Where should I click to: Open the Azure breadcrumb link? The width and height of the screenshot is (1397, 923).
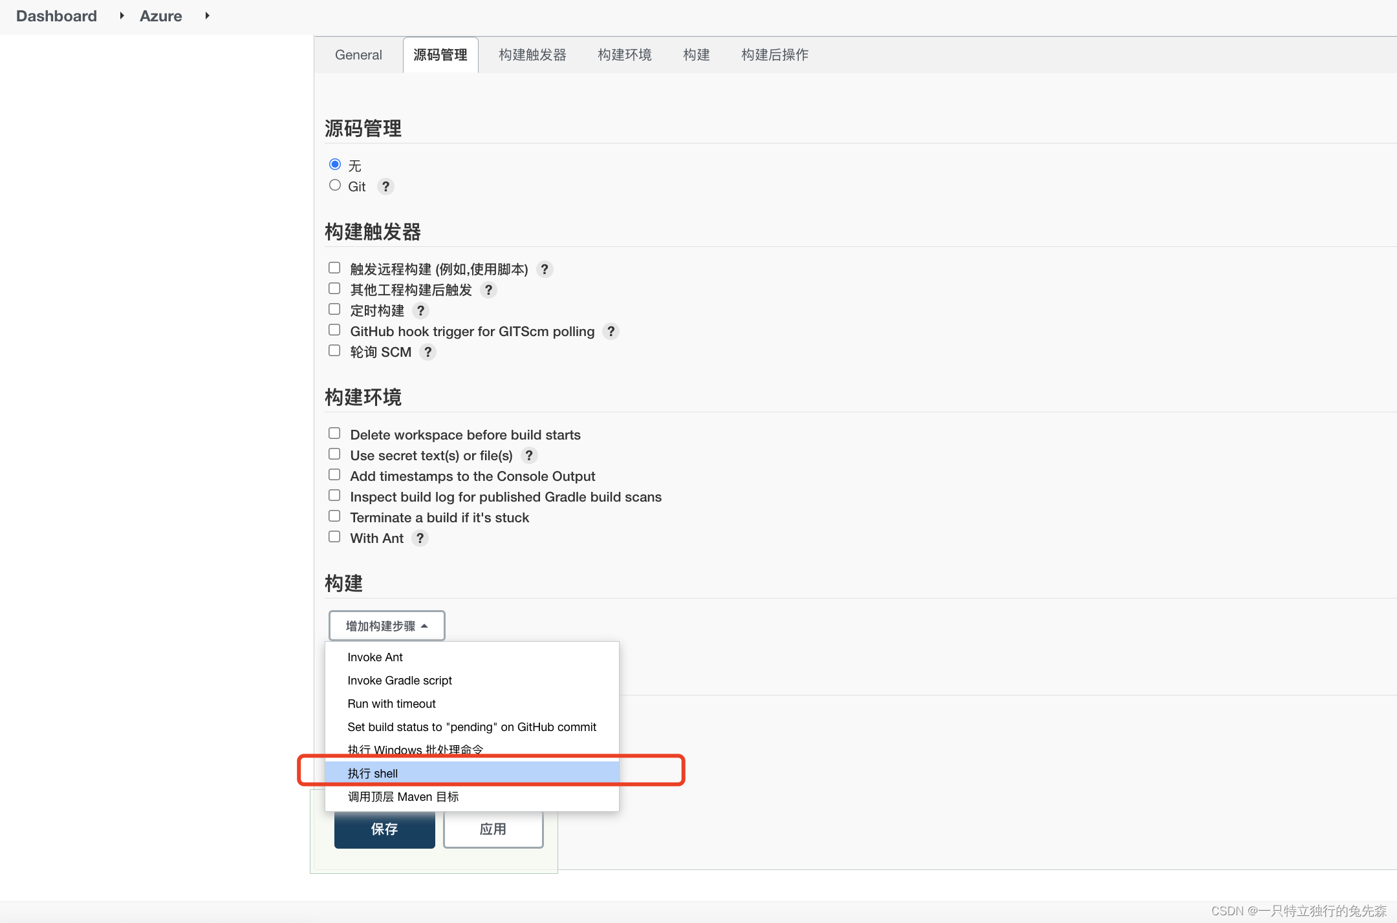(161, 16)
